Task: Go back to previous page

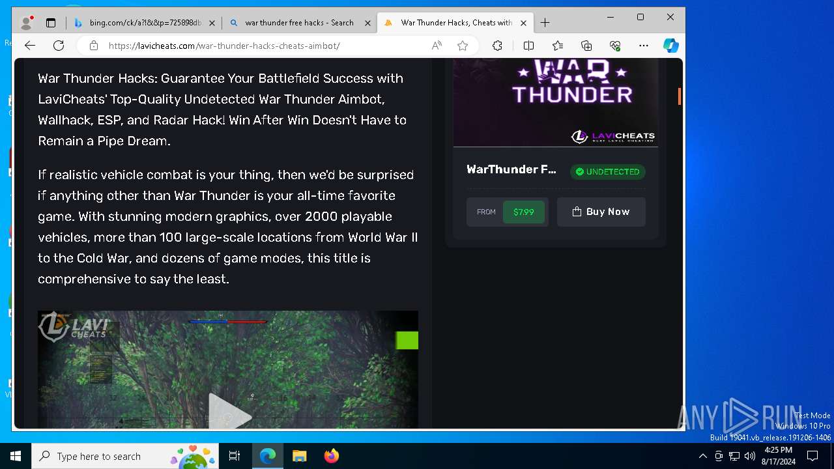Action: [x=30, y=46]
